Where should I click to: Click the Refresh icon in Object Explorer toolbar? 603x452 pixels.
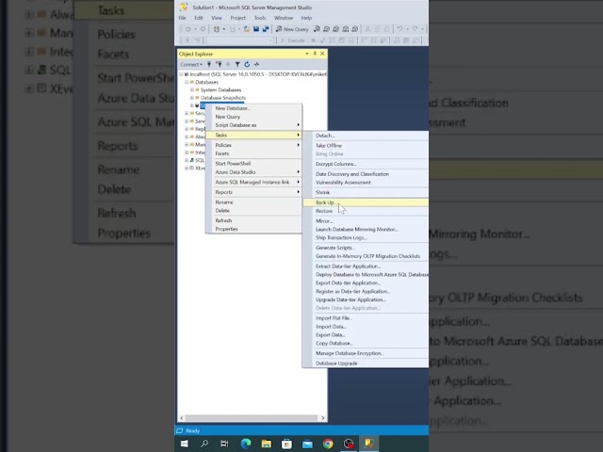247,64
